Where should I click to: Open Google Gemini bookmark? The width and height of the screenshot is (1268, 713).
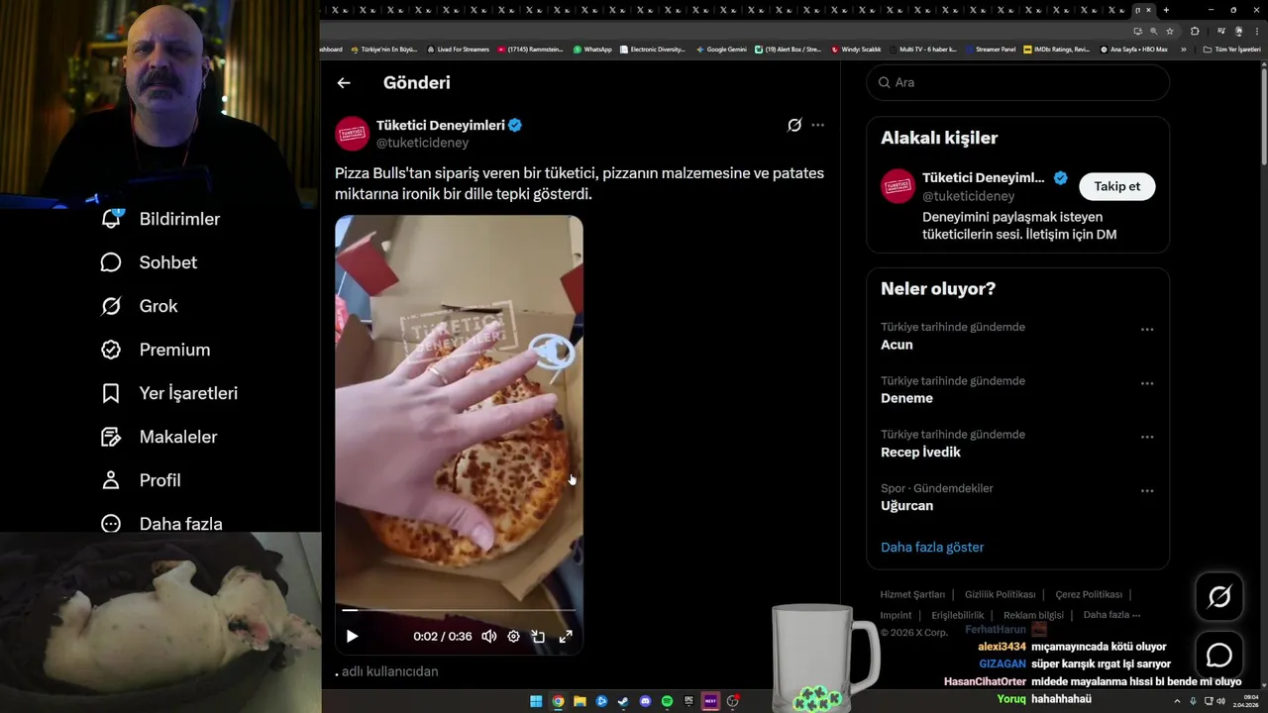click(x=721, y=49)
